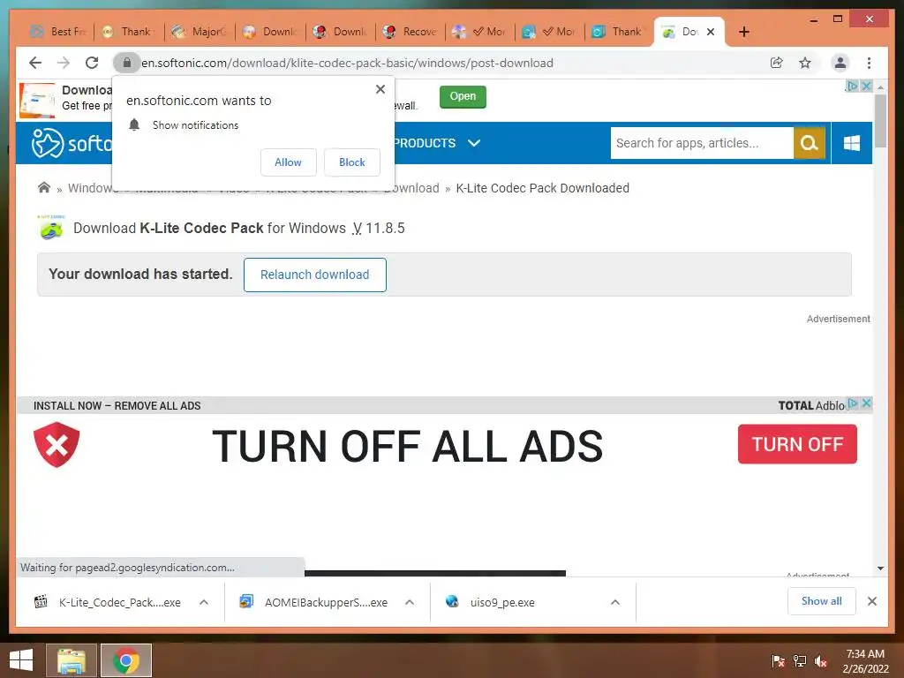Expand the PRODUCTS dropdown menu

coord(436,143)
